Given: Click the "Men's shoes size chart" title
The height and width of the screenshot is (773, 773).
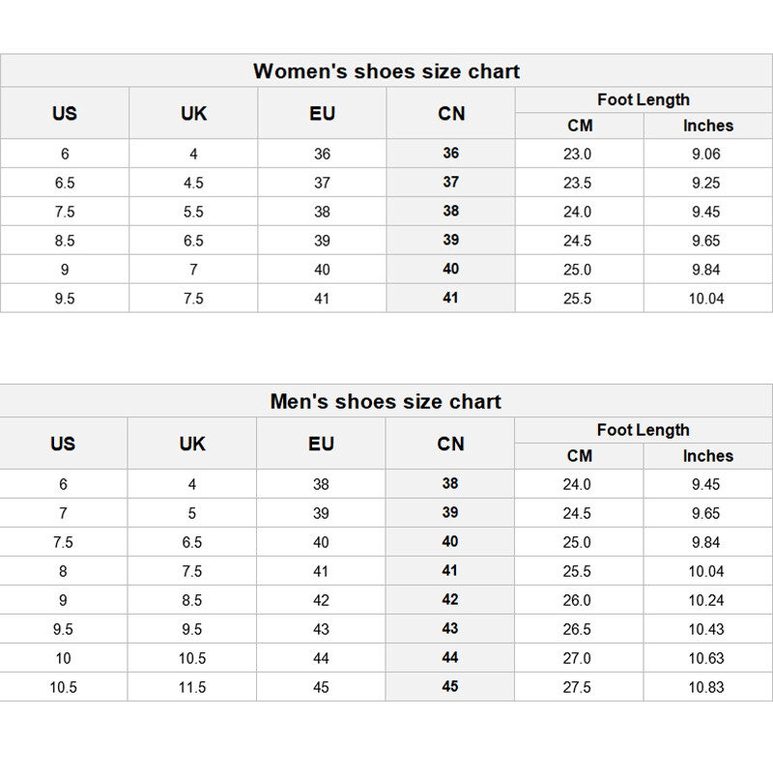Looking at the screenshot, I should [386, 402].
